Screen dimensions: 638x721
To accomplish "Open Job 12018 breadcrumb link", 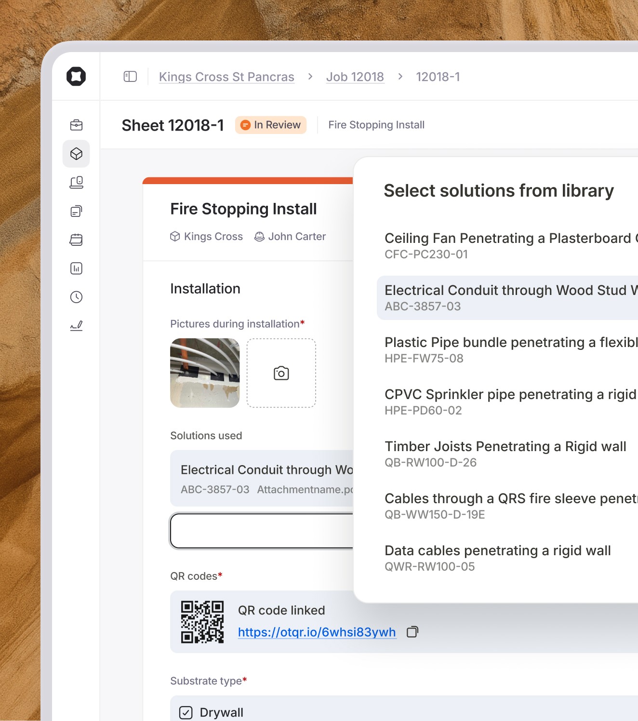I will pos(355,77).
